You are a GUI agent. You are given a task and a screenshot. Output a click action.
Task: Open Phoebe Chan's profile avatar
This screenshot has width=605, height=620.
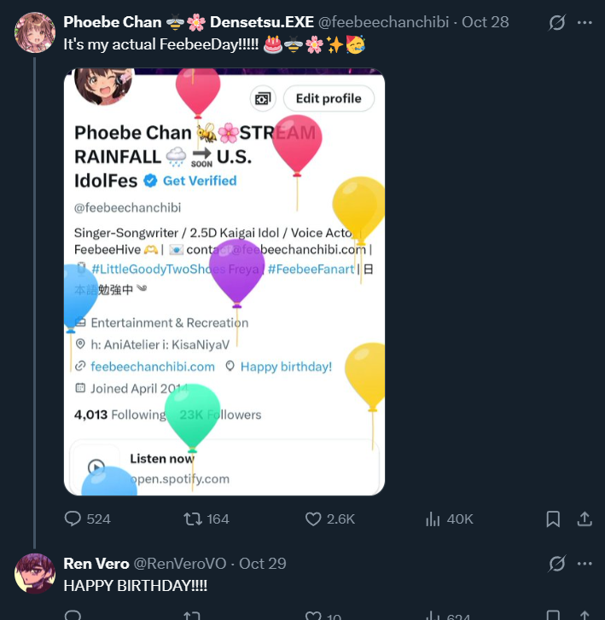35,33
